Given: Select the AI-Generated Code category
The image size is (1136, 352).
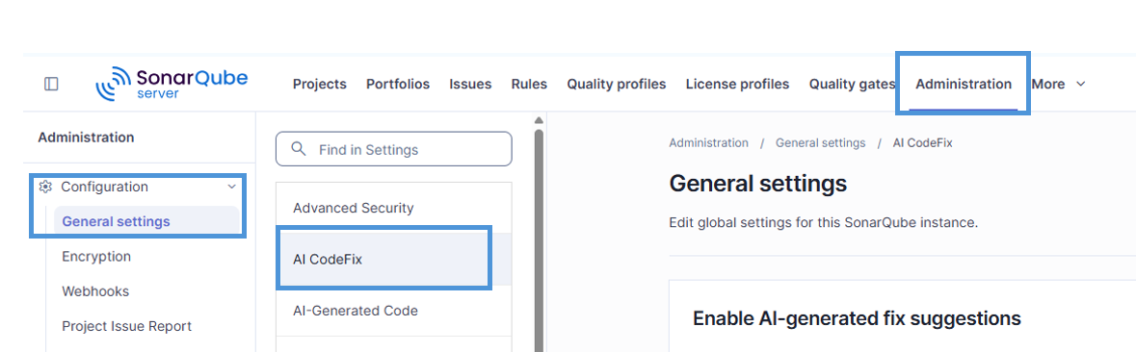Looking at the screenshot, I should 393,311.
